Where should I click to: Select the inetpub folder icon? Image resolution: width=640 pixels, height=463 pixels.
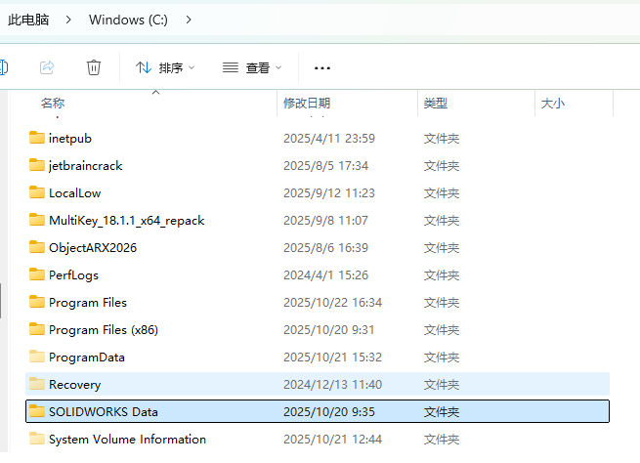[37, 138]
